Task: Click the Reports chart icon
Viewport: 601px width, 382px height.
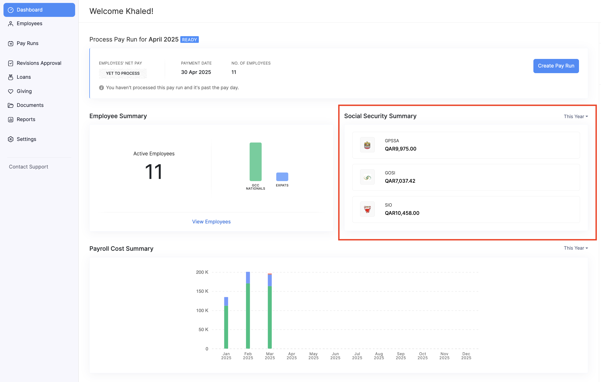Action: coord(11,119)
